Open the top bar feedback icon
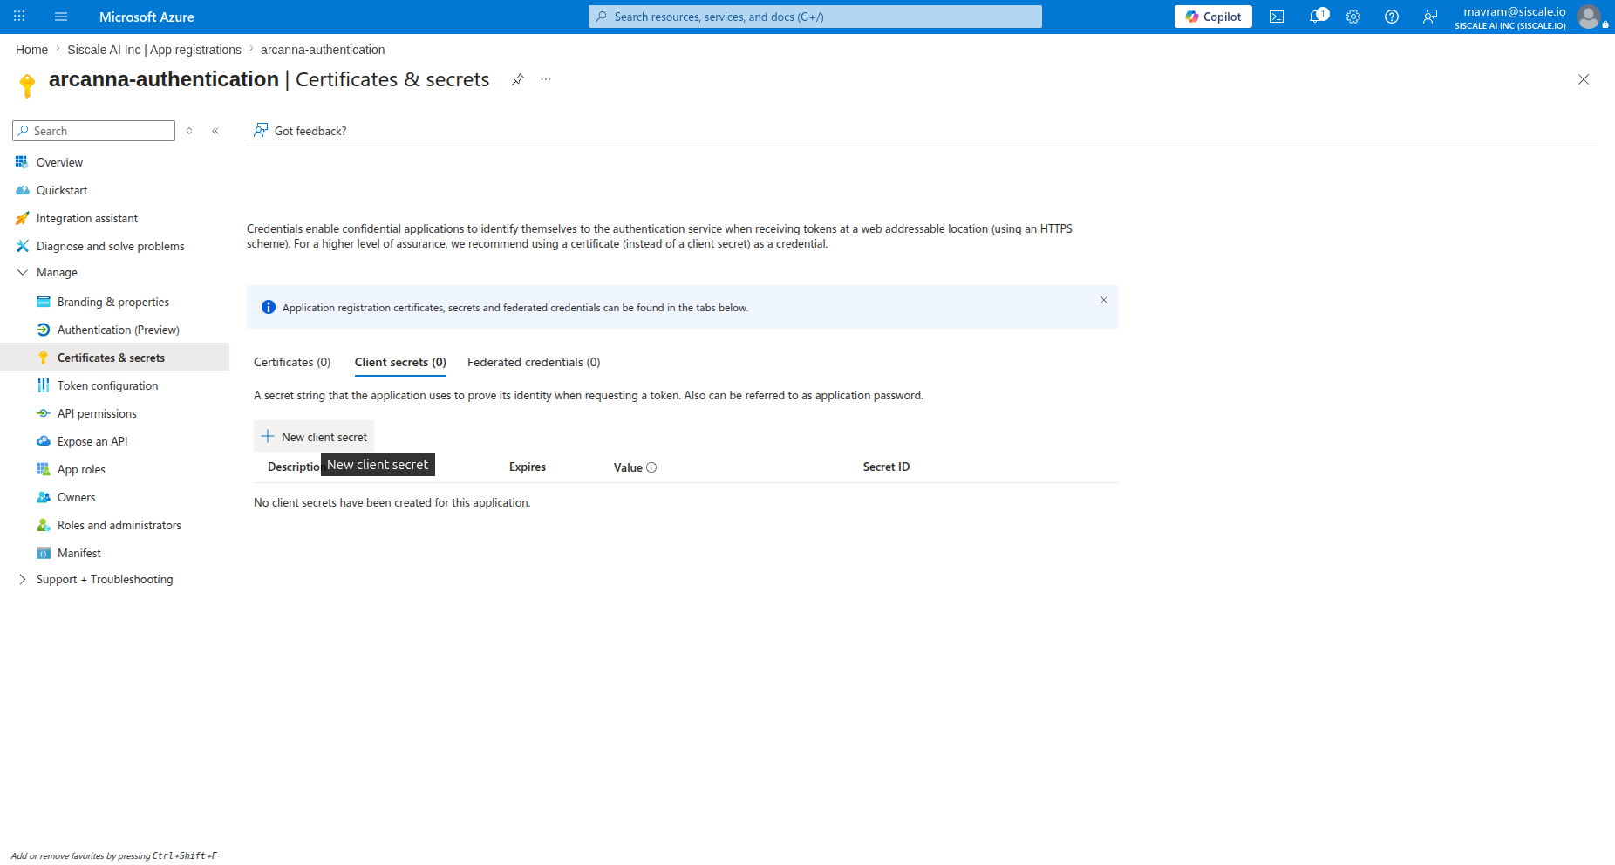 [x=1430, y=17]
